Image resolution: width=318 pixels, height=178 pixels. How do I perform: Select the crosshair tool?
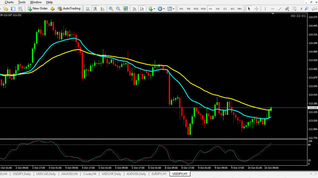[x=257, y=9]
